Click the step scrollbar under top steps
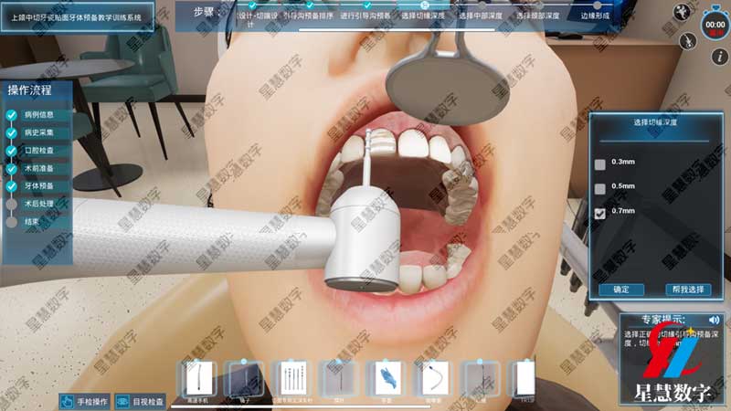This screenshot has width=731, height=411. tap(397, 29)
